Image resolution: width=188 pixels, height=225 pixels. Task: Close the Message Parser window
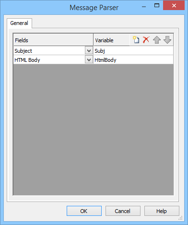tap(174, 6)
